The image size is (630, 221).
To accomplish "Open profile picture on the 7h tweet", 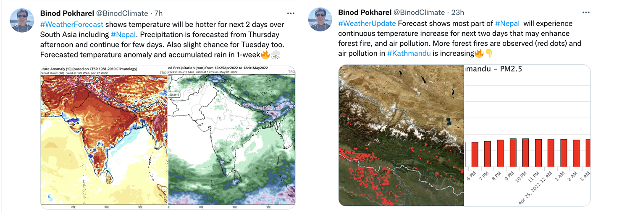I will click(x=23, y=20).
